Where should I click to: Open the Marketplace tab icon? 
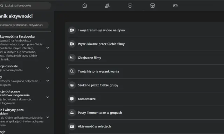click(153, 6)
